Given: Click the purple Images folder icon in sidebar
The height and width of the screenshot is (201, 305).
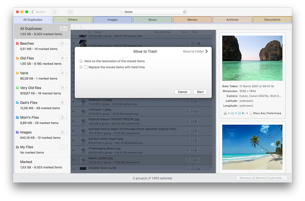Looking at the screenshot, I should pos(17,132).
